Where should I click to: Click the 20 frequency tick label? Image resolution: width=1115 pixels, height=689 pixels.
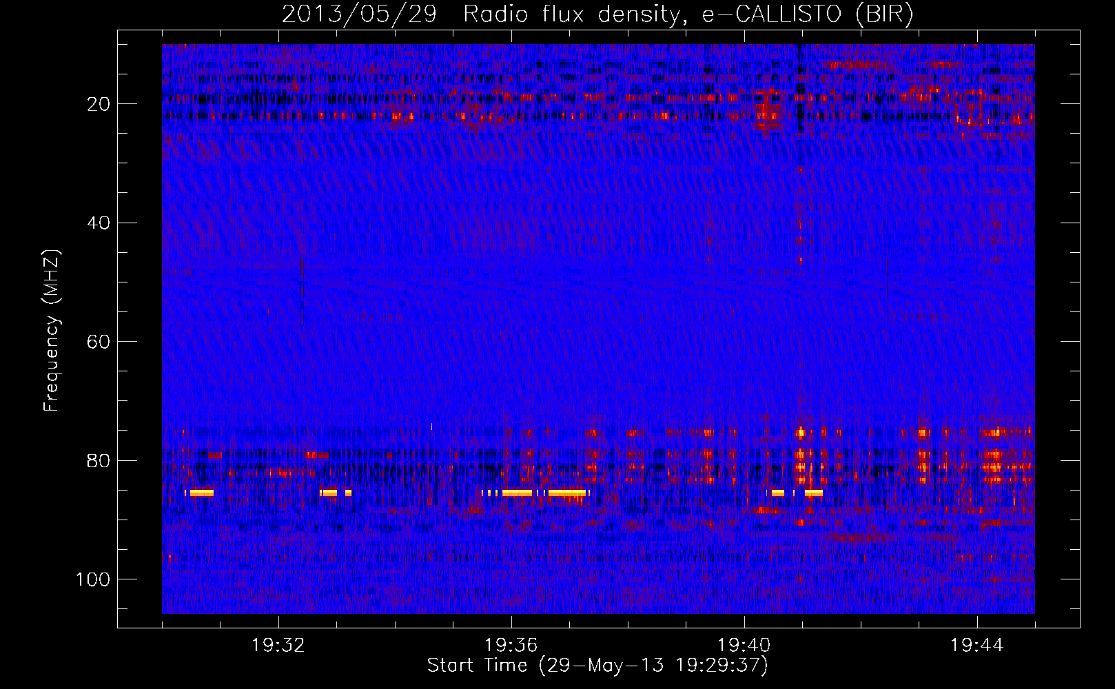(x=99, y=104)
